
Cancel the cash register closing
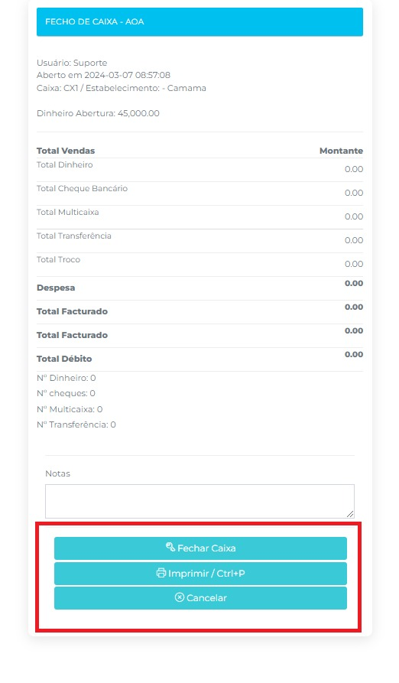click(x=200, y=597)
